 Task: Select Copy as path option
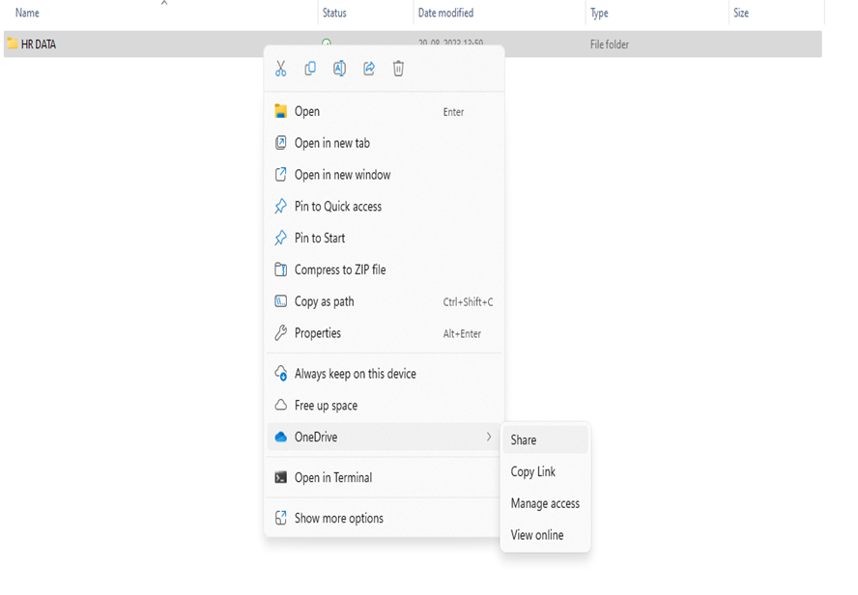pyautogui.click(x=324, y=301)
